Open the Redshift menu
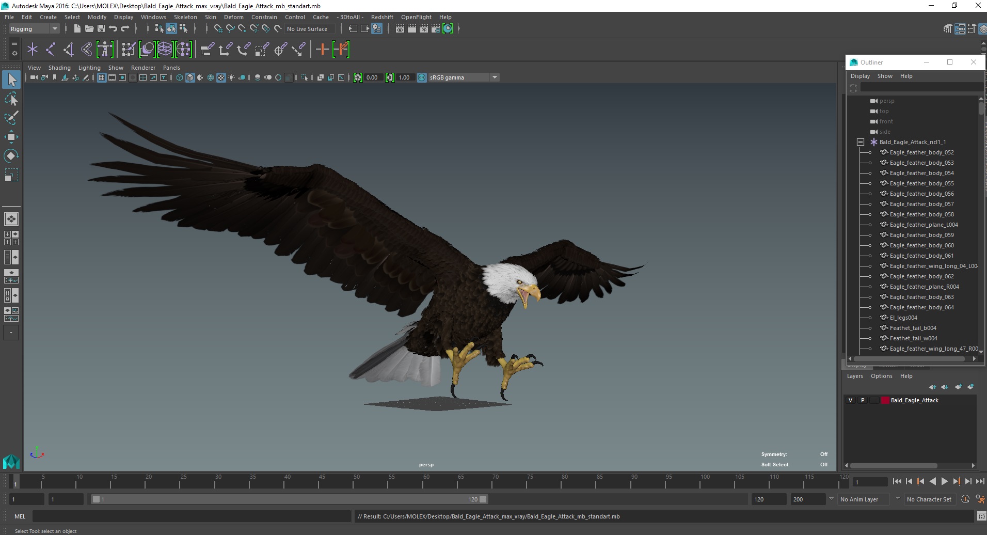The height and width of the screenshot is (535, 987). [382, 17]
